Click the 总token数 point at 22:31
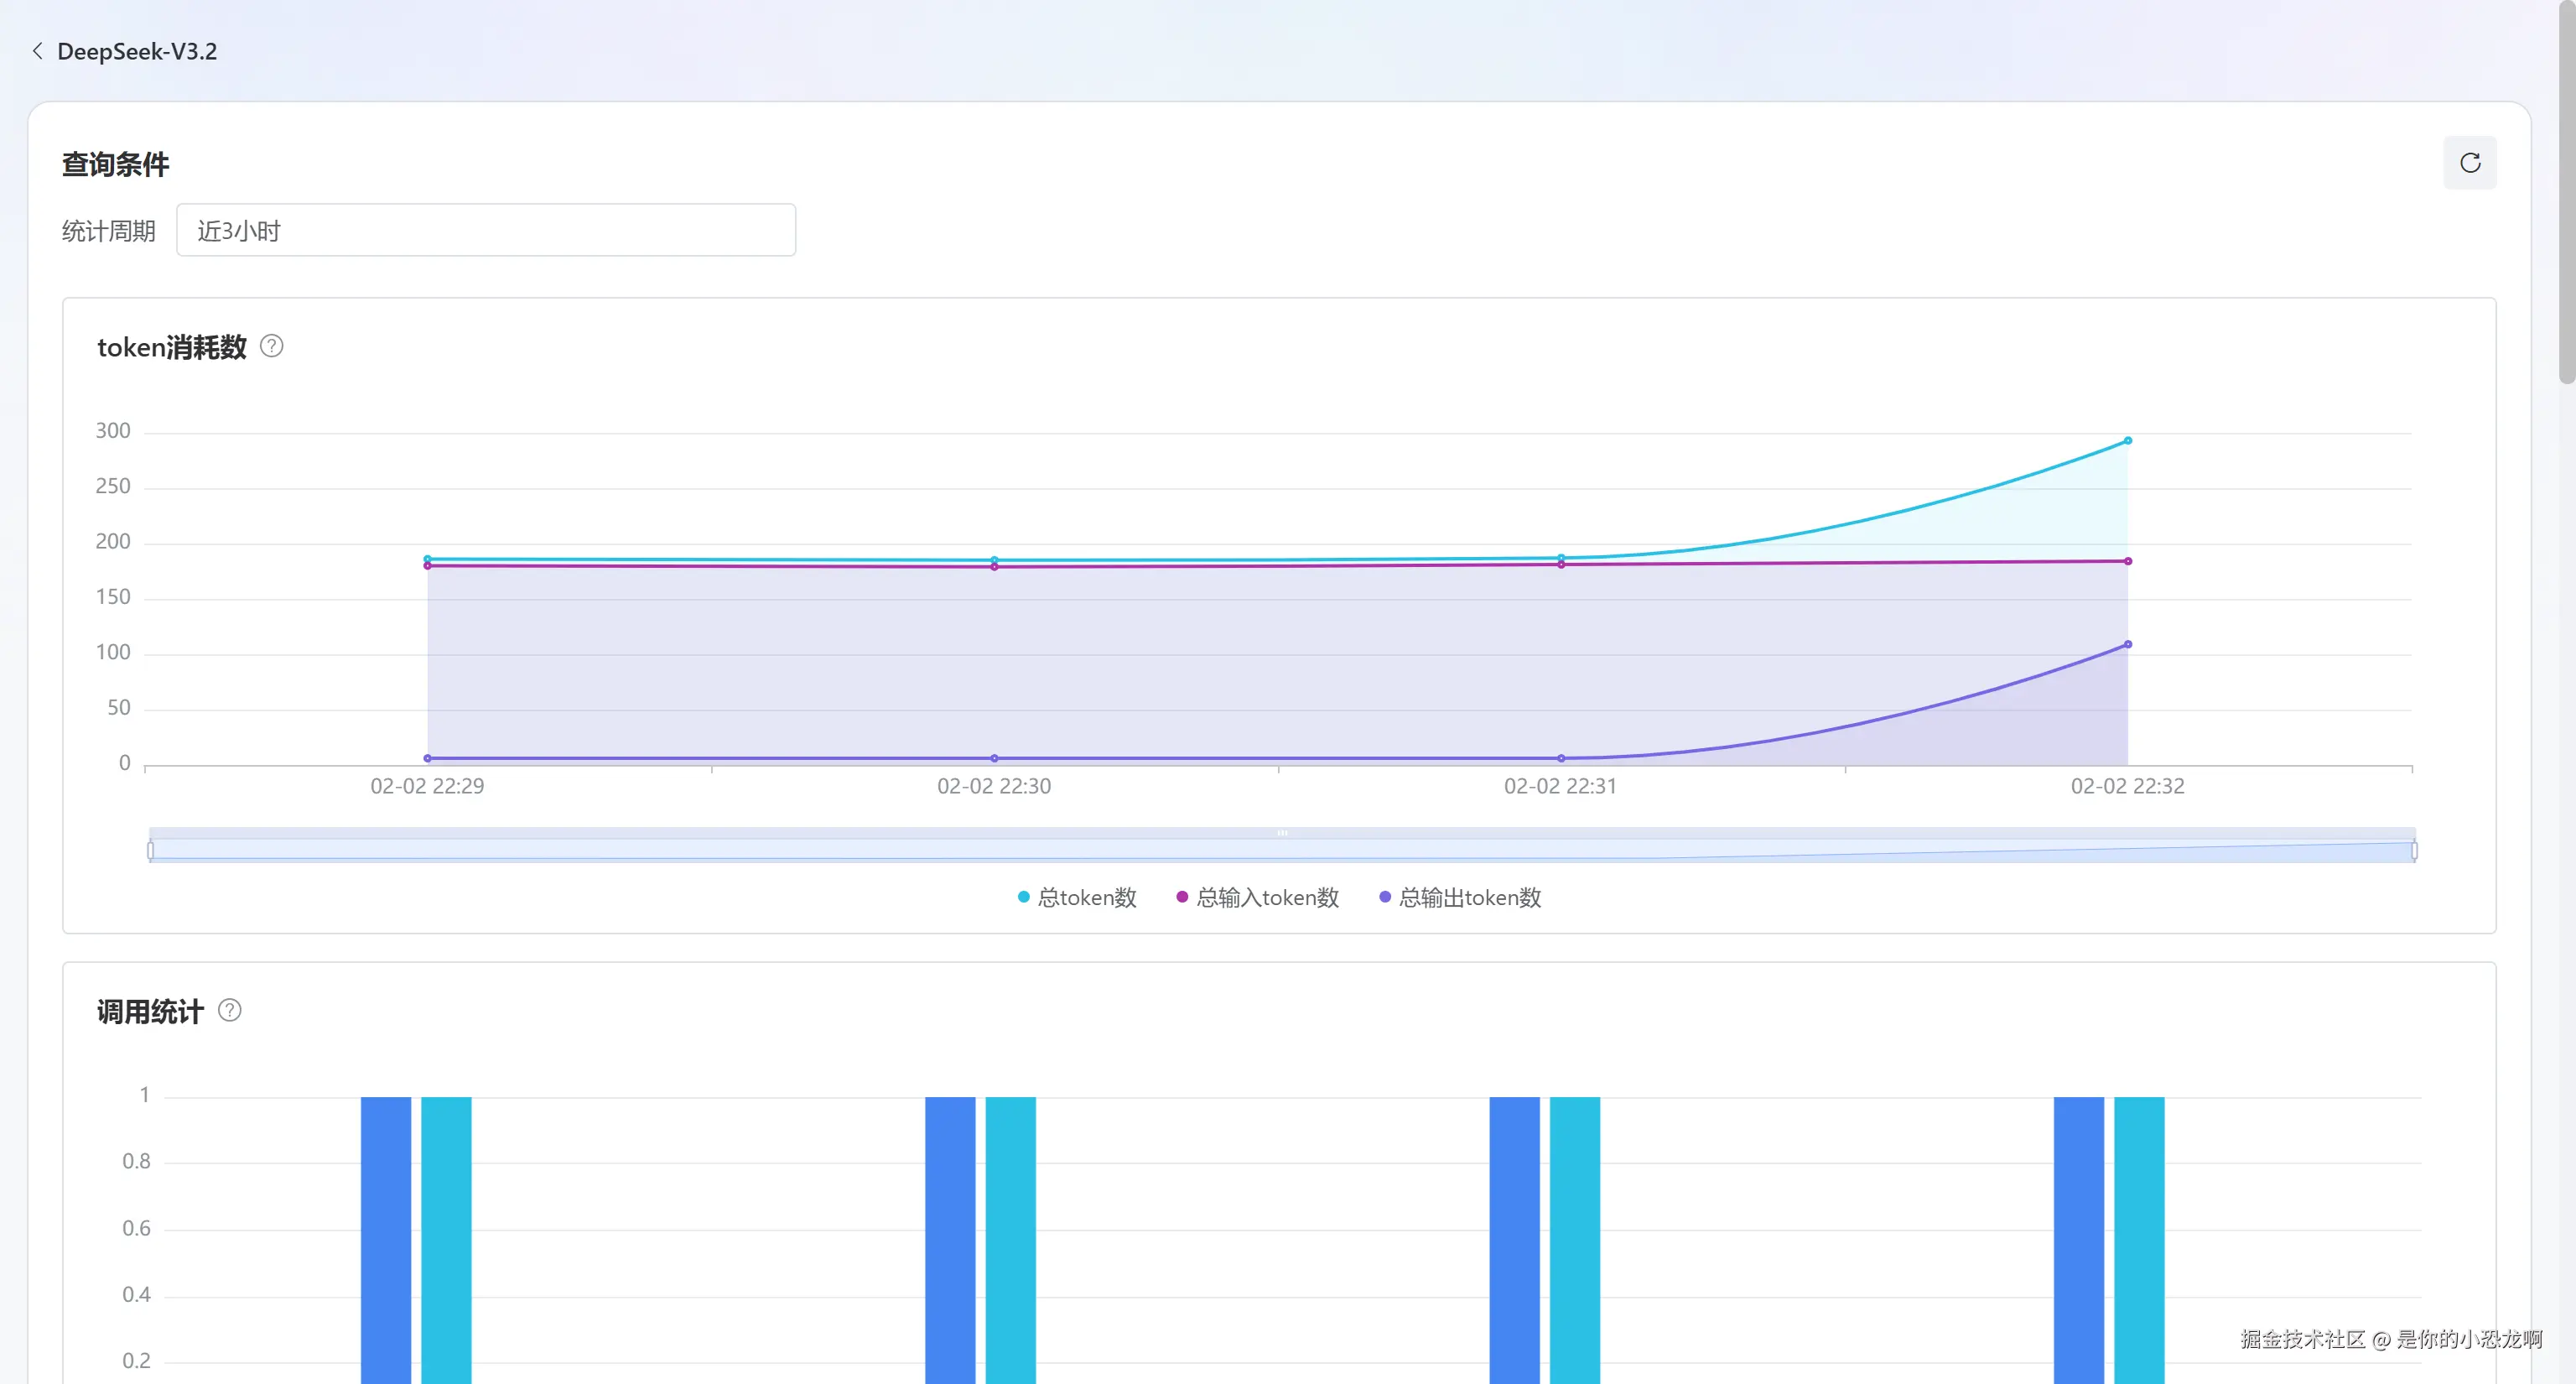The image size is (2576, 1384). (1561, 558)
